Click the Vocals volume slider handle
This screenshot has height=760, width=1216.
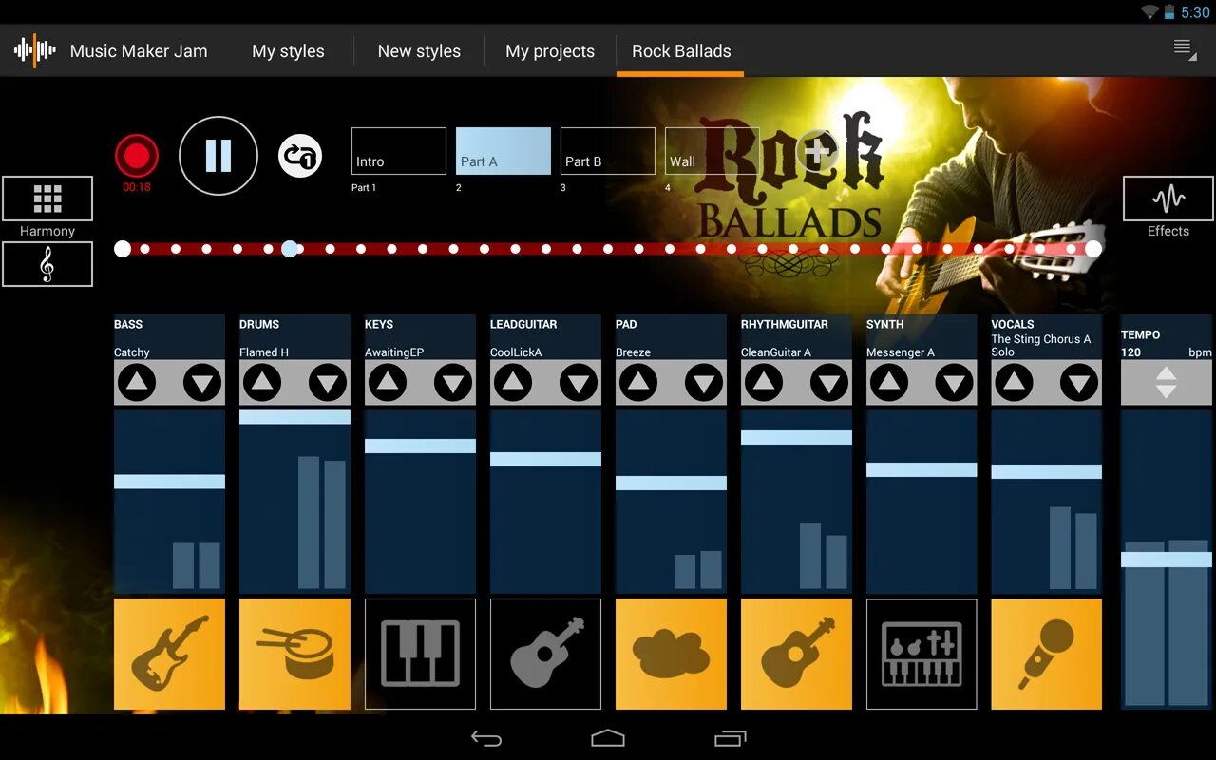[1047, 471]
